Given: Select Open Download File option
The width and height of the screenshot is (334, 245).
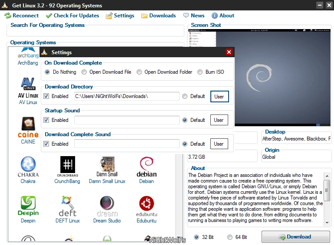Looking at the screenshot, I should pyautogui.click(x=106, y=72).
